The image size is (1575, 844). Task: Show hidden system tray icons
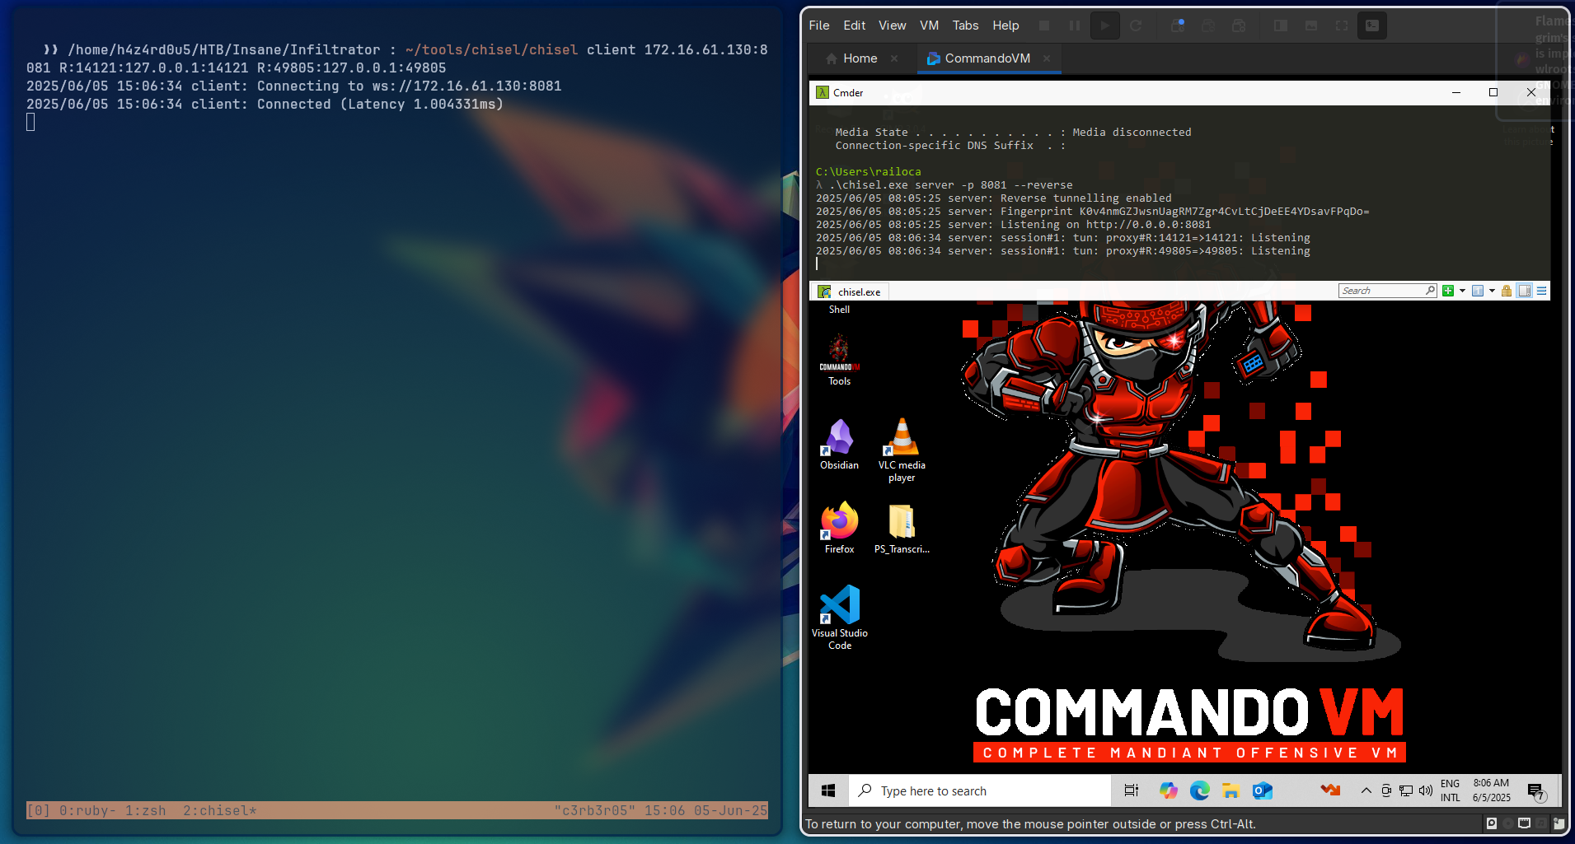point(1366,790)
